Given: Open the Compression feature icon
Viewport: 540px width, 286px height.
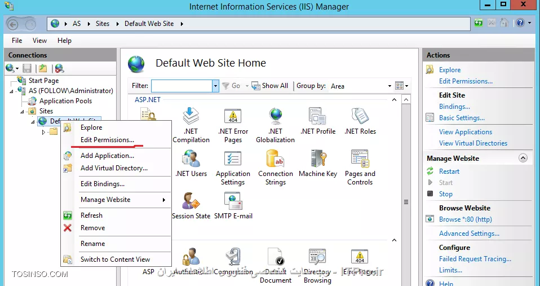Looking at the screenshot, I should (x=233, y=256).
